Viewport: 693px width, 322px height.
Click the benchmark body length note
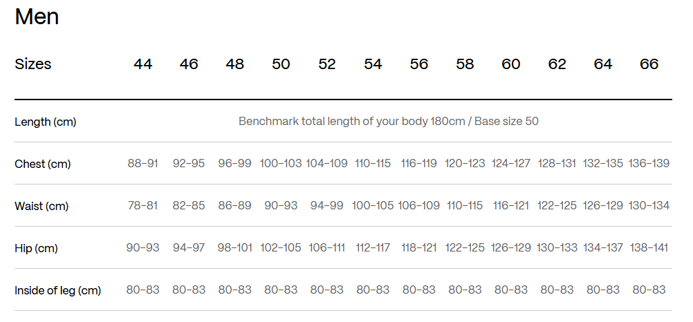[x=389, y=122]
